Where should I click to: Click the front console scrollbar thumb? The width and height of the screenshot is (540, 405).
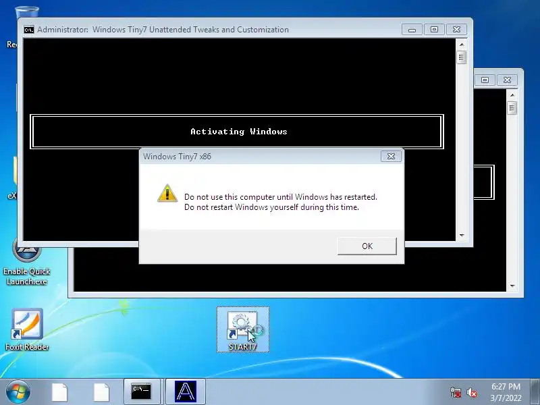click(x=462, y=57)
